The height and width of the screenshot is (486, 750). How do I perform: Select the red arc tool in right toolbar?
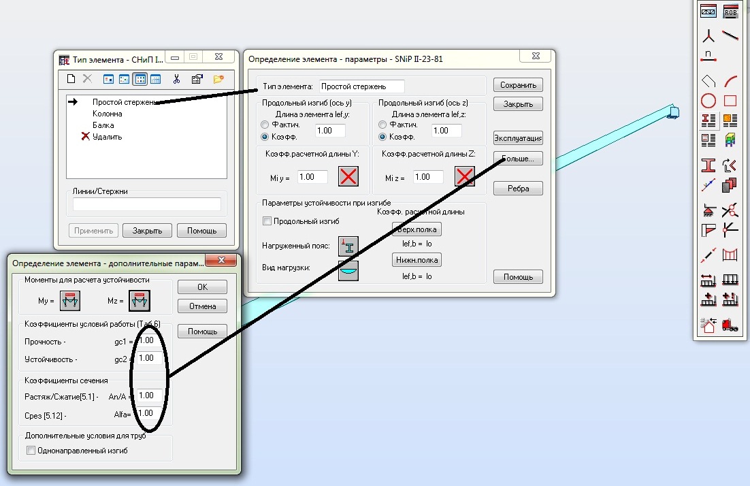(730, 81)
